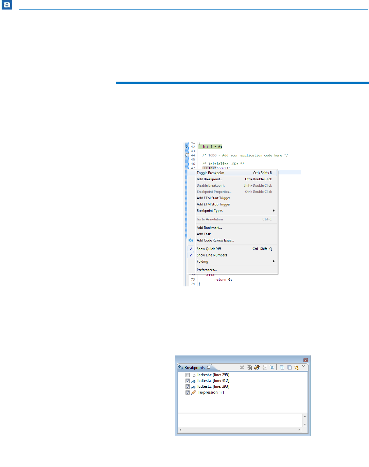Close the Breakpoints tab with its X
The image size is (369, 467).
(x=209, y=367)
